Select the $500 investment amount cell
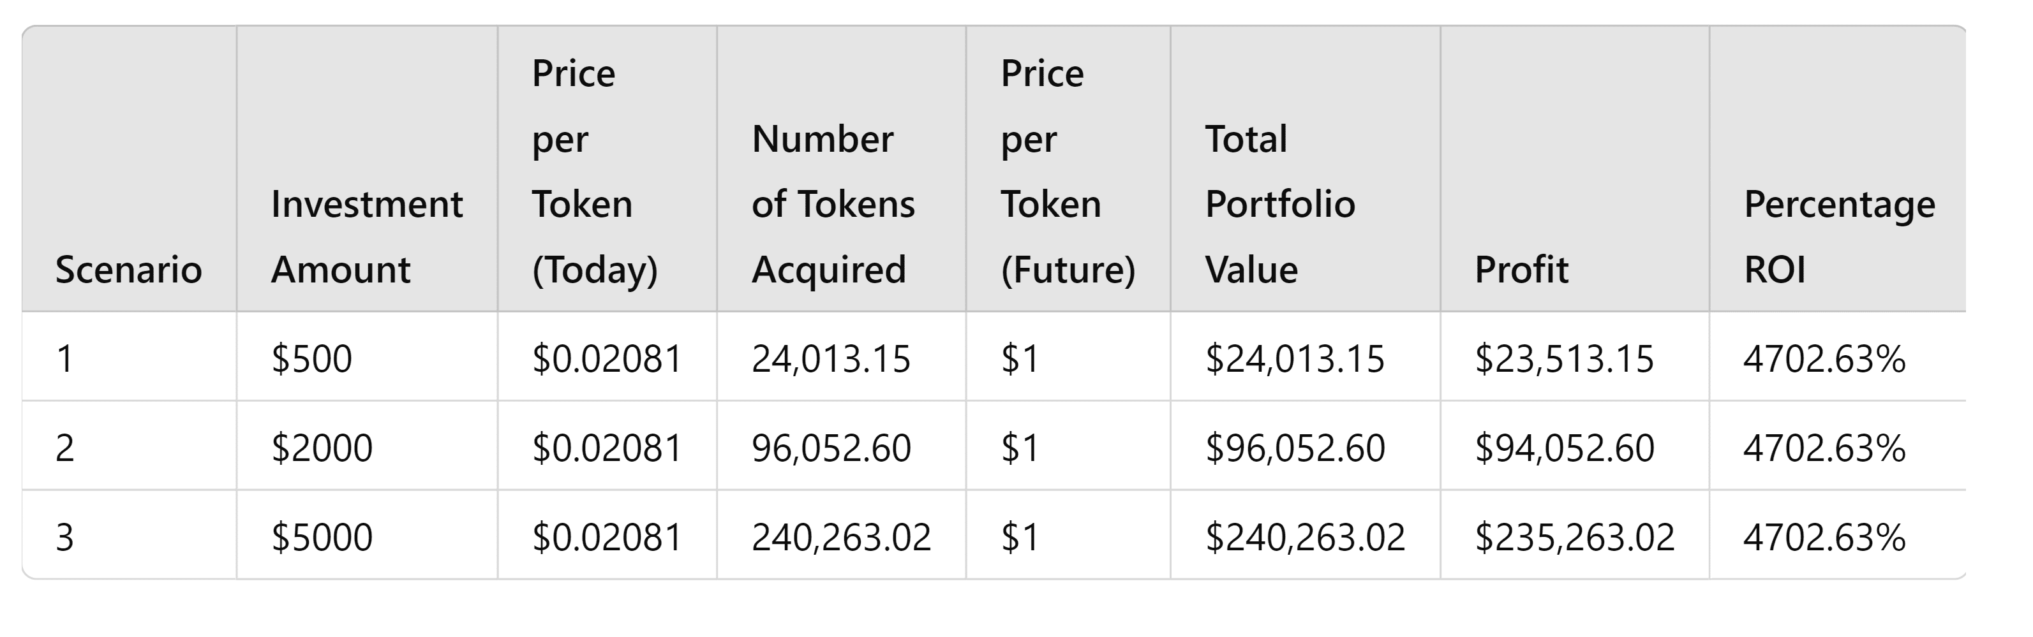This screenshot has height=637, width=2033. (312, 359)
